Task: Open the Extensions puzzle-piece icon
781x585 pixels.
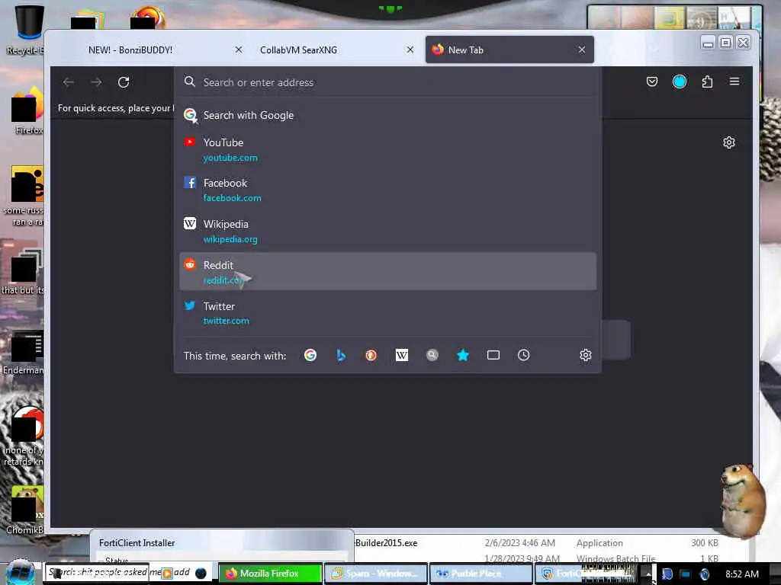Action: click(707, 82)
